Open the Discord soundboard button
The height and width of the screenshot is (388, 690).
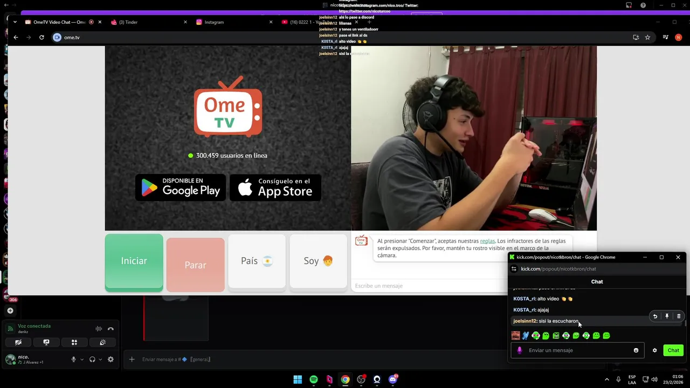tap(102, 342)
